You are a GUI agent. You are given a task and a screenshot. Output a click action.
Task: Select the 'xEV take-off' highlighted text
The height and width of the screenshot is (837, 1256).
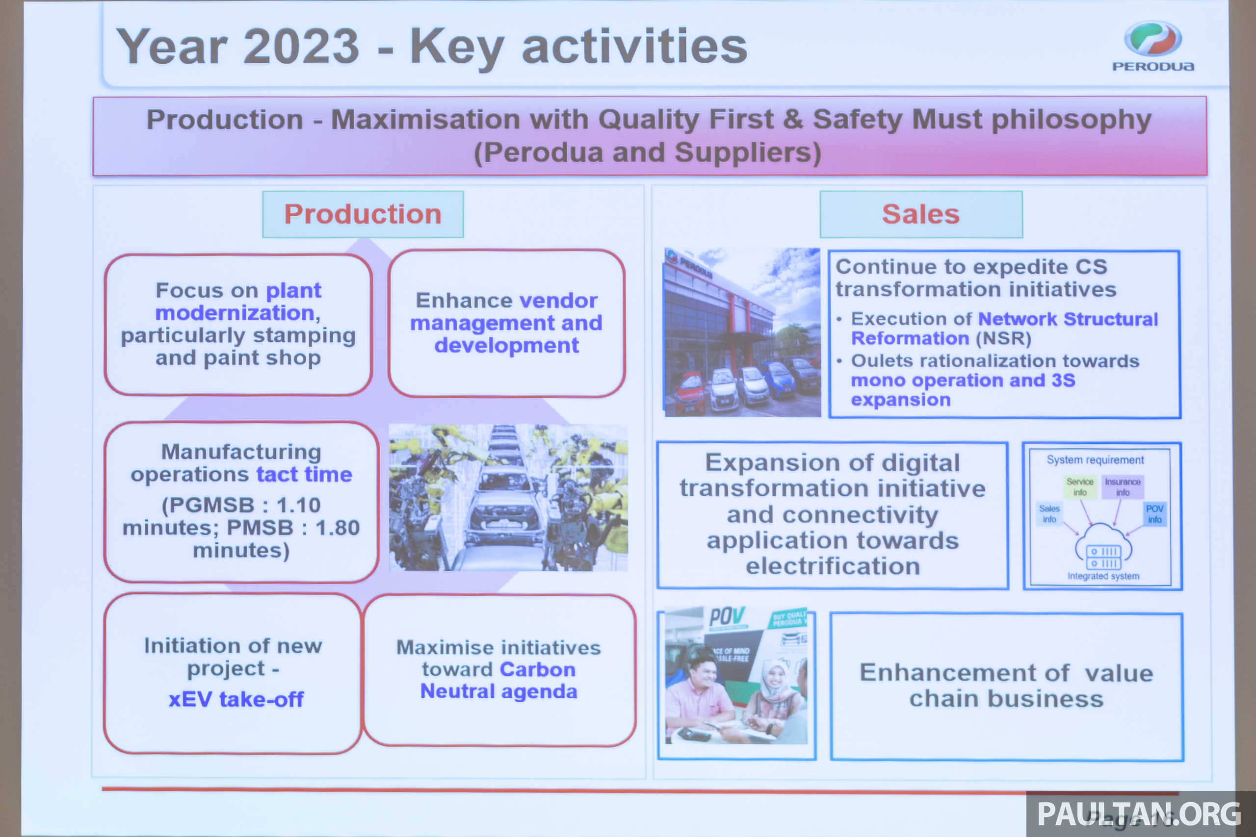pos(236,699)
